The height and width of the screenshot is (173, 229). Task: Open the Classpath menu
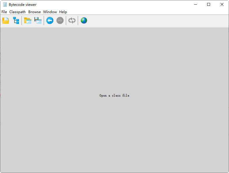(x=17, y=12)
